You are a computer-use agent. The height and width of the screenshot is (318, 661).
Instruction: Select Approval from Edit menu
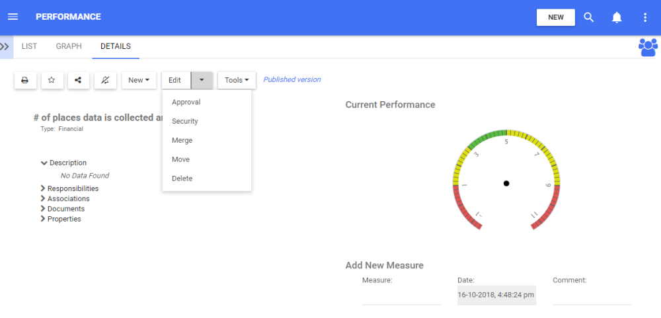[x=186, y=102]
